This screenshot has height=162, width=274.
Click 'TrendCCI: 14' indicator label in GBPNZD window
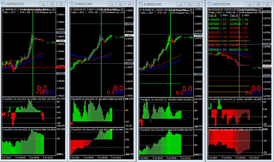pos(9,99)
